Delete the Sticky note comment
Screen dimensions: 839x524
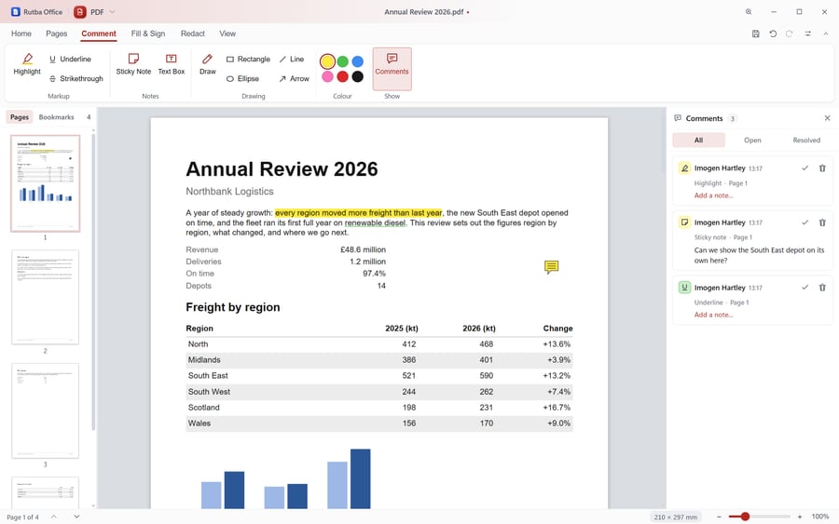click(x=822, y=222)
